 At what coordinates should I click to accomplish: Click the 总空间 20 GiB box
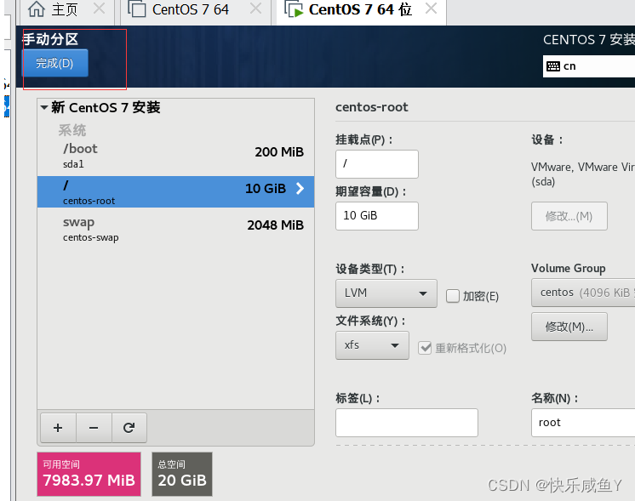pyautogui.click(x=182, y=474)
